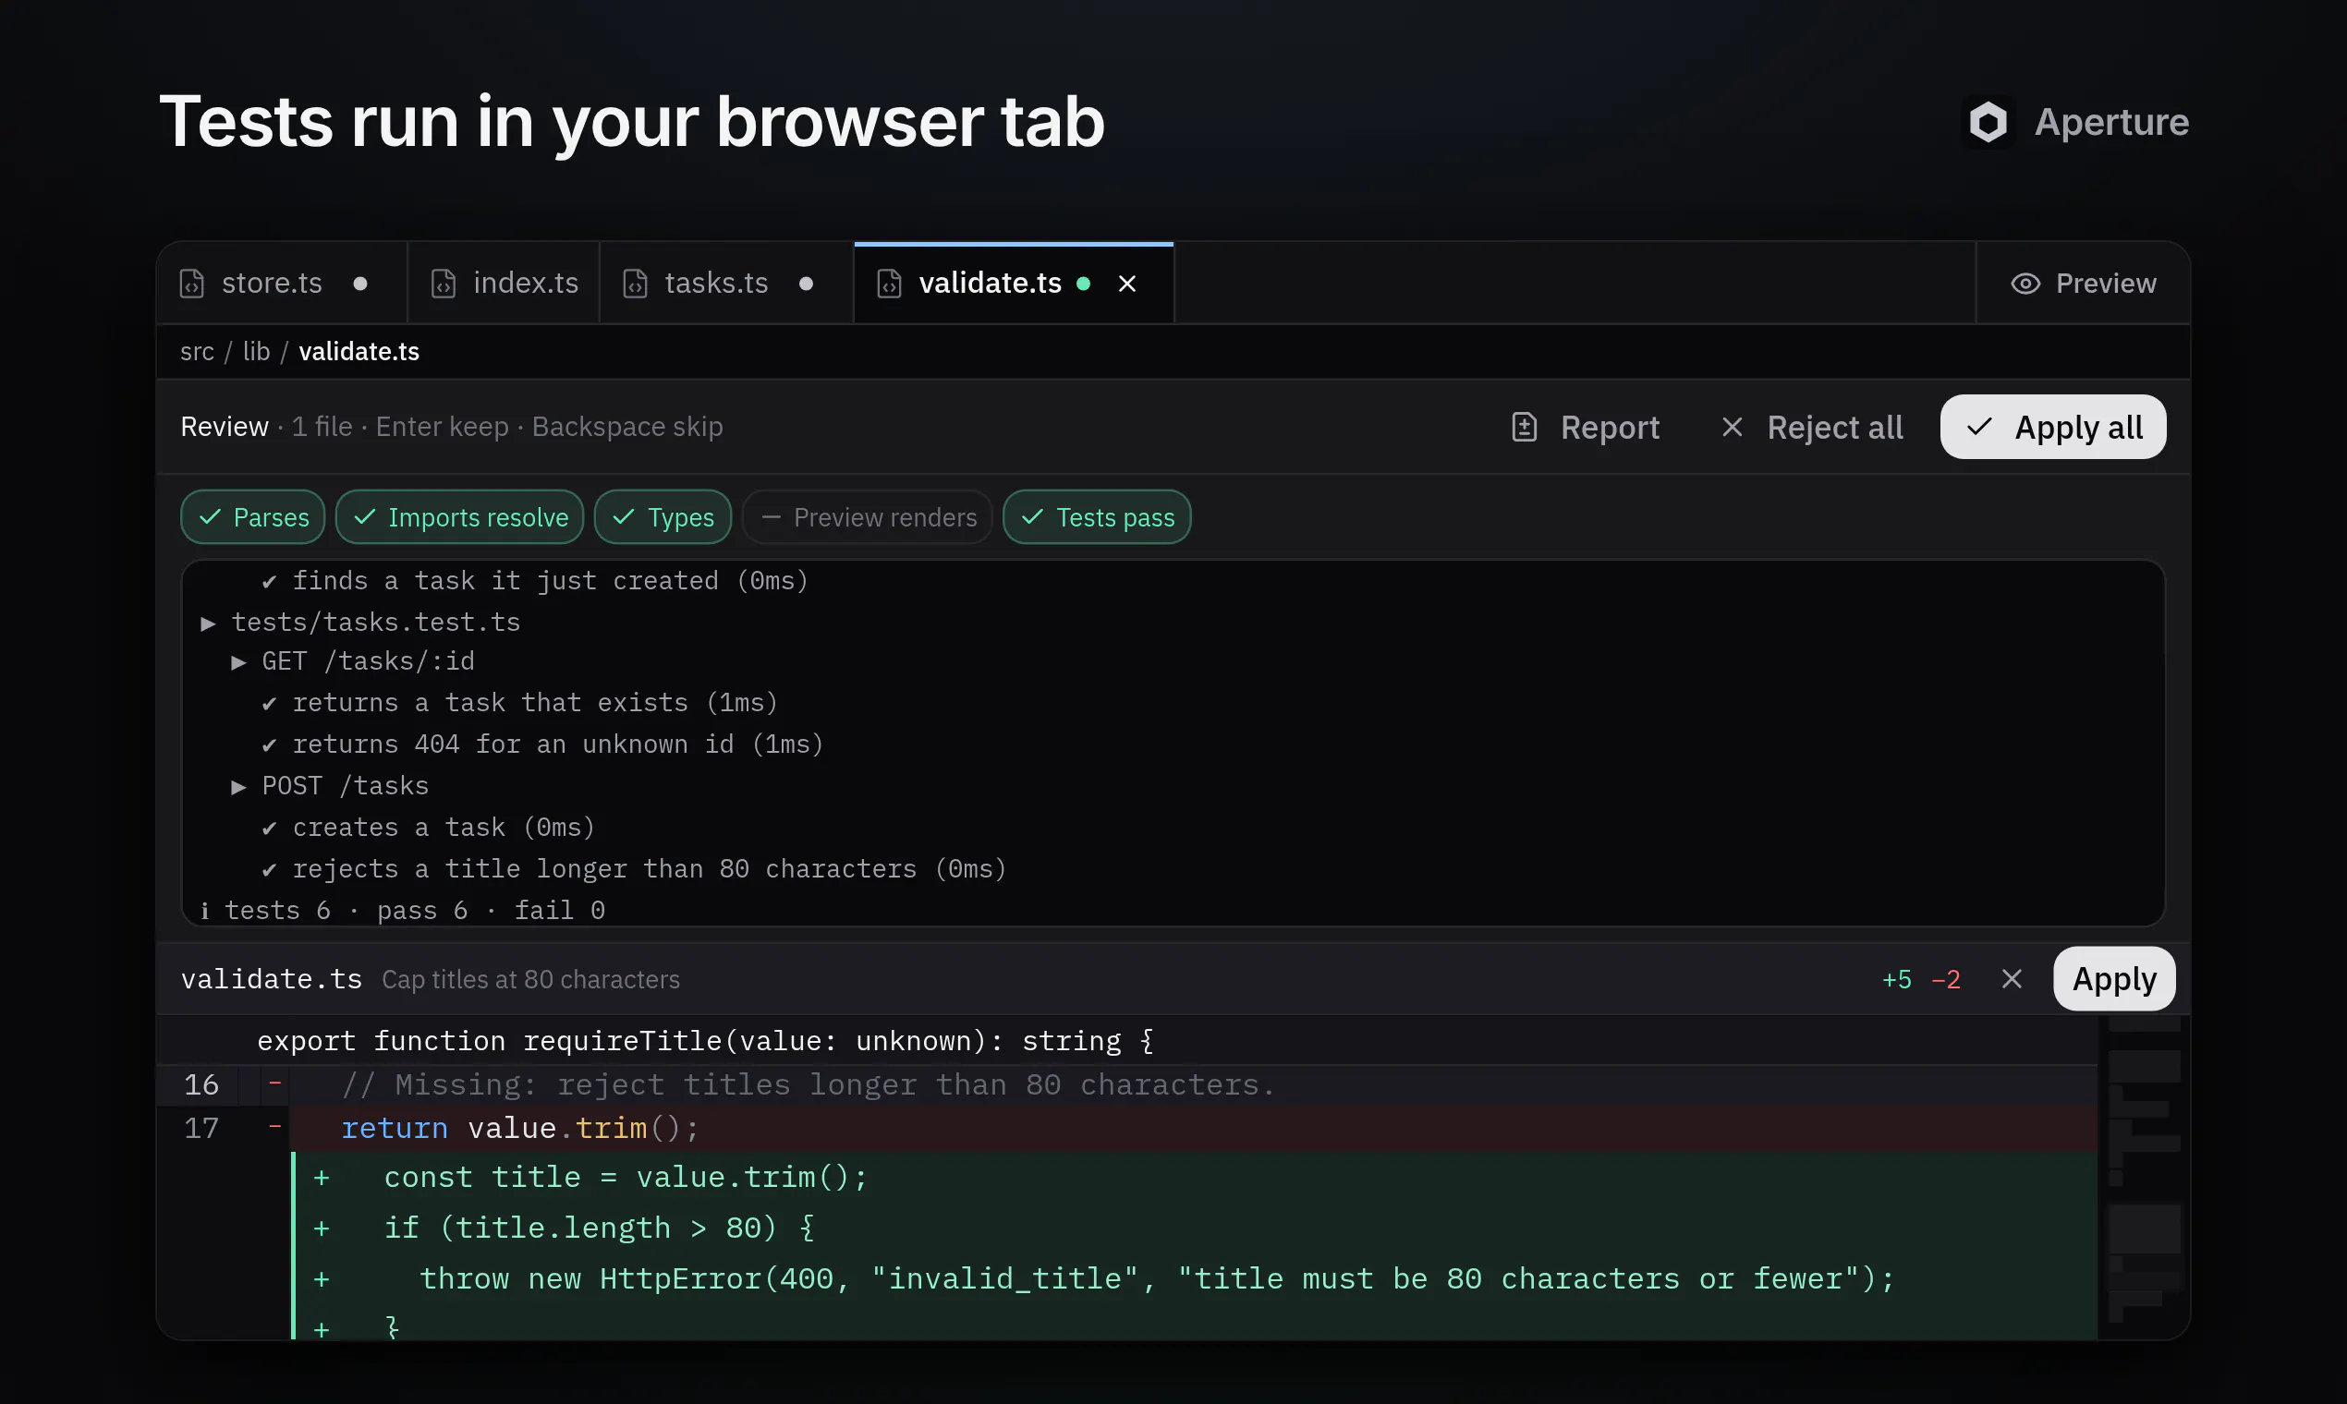Image resolution: width=2347 pixels, height=1404 pixels.
Task: Click the code minimap
Action: [x=2144, y=1177]
